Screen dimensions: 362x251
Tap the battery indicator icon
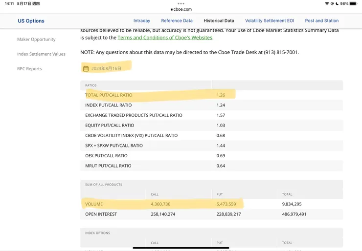click(x=354, y=3)
